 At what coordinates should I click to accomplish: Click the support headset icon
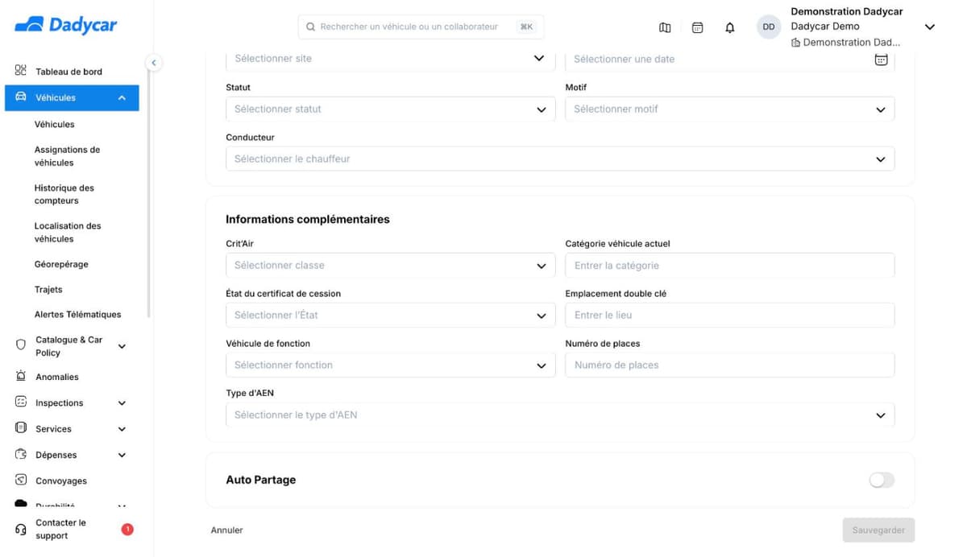pyautogui.click(x=21, y=529)
